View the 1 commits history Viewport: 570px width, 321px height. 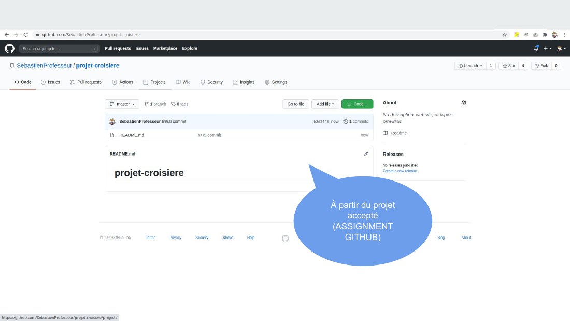coord(355,121)
